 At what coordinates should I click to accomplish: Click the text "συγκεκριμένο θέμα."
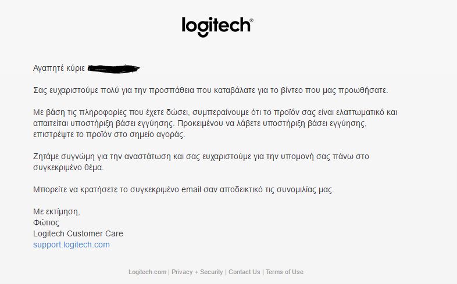[69, 168]
